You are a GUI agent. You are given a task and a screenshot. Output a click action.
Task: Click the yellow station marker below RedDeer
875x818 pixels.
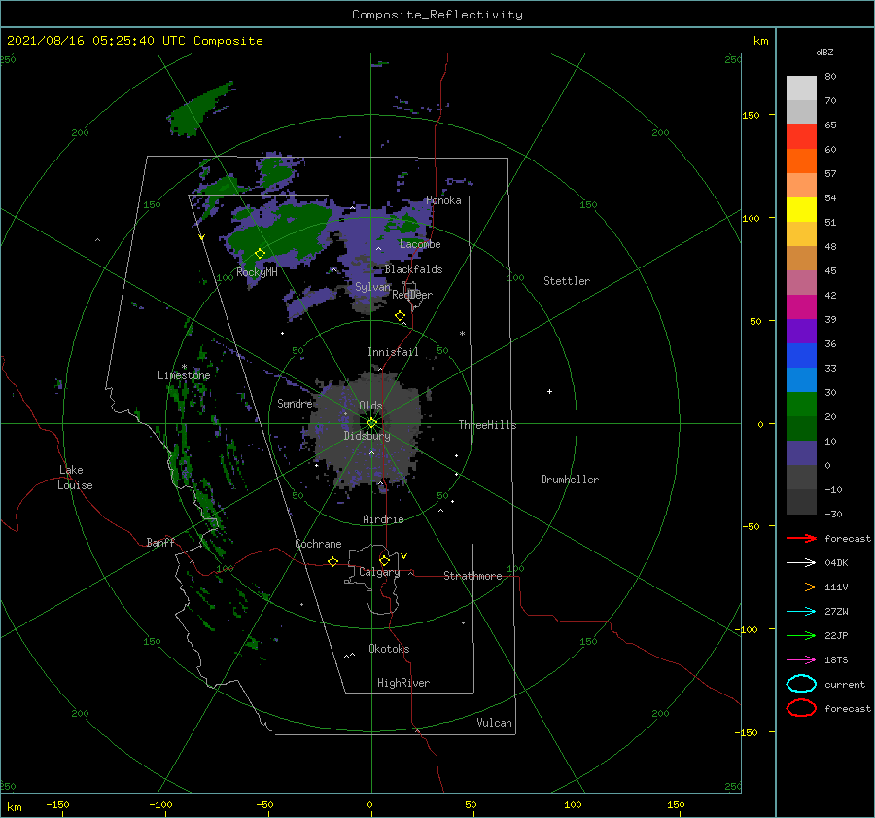pyautogui.click(x=400, y=315)
